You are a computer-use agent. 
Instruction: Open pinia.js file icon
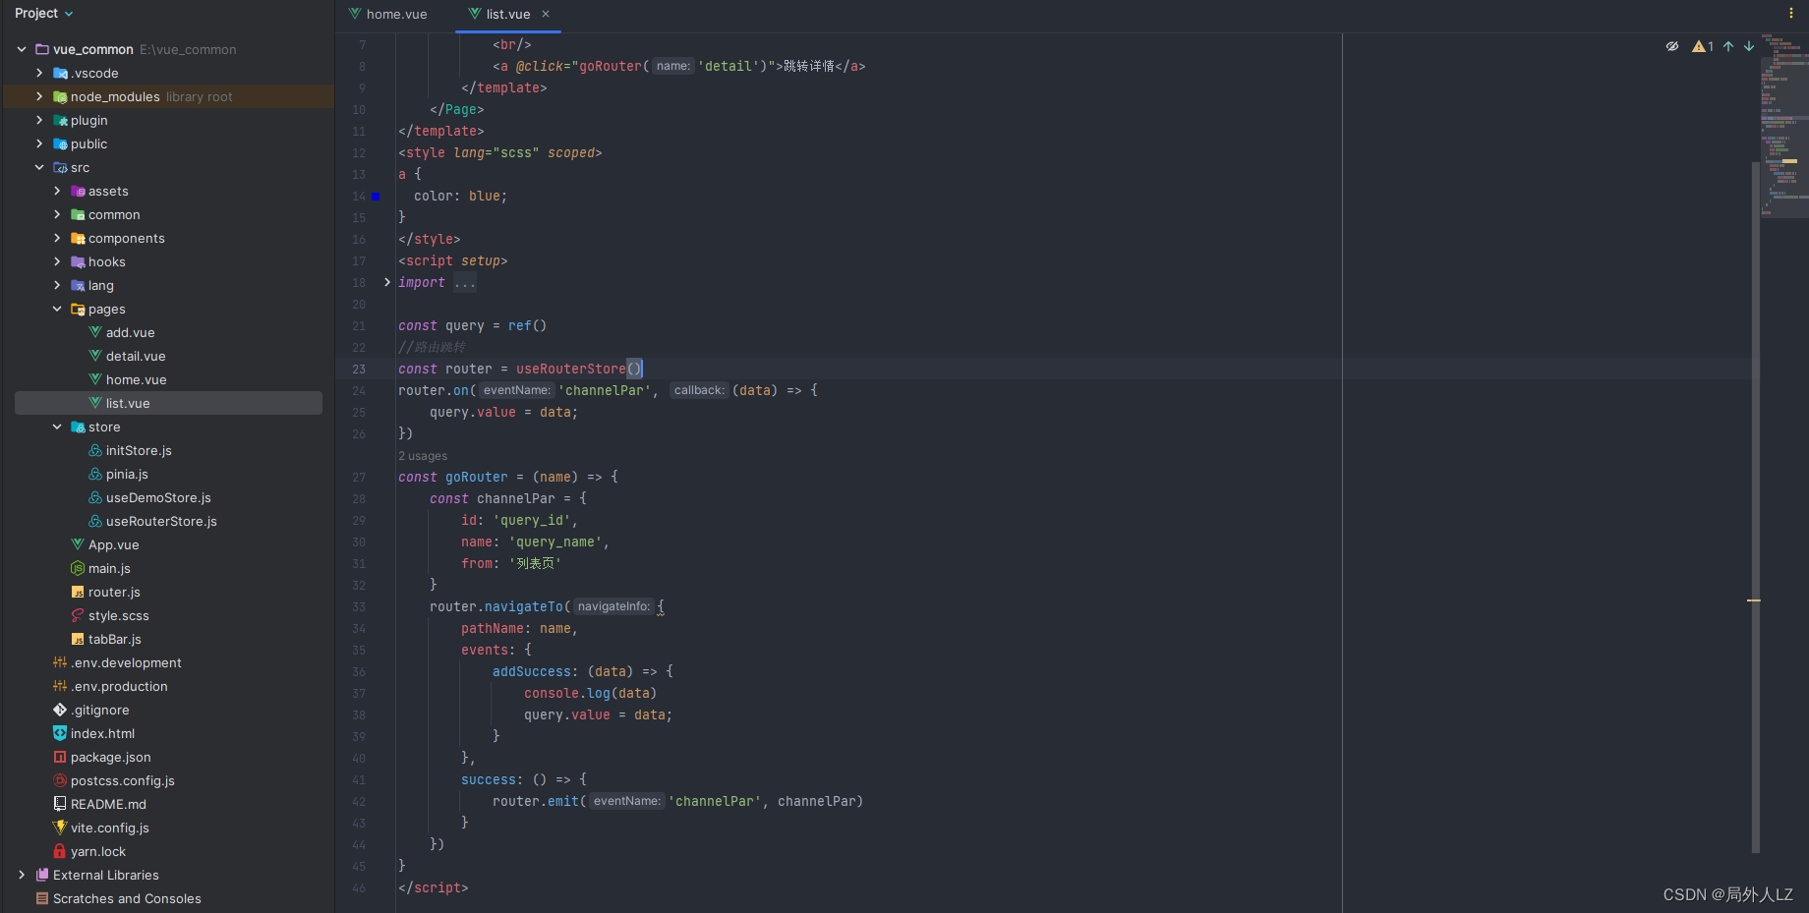pyautogui.click(x=95, y=474)
